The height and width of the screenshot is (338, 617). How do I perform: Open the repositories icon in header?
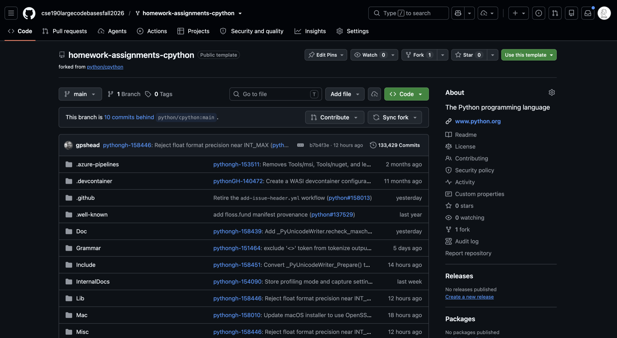pyautogui.click(x=571, y=13)
